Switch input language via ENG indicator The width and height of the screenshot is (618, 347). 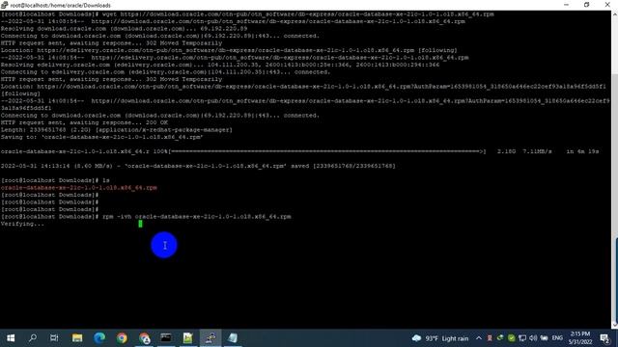click(x=557, y=338)
